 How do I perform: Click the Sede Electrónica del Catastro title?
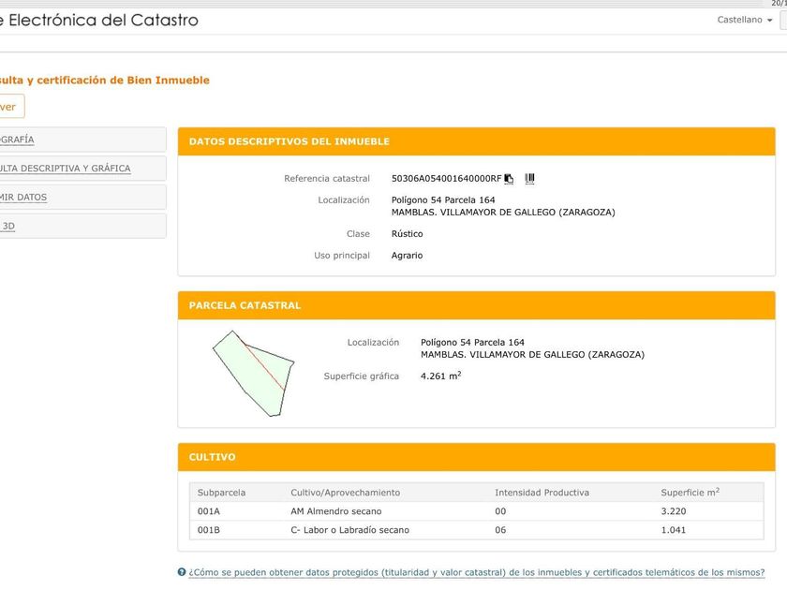coord(98,20)
